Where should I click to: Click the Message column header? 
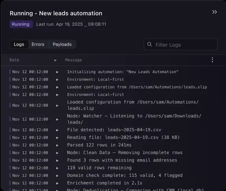click(73, 60)
